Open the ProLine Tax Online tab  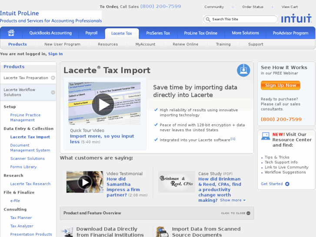(x=200, y=33)
